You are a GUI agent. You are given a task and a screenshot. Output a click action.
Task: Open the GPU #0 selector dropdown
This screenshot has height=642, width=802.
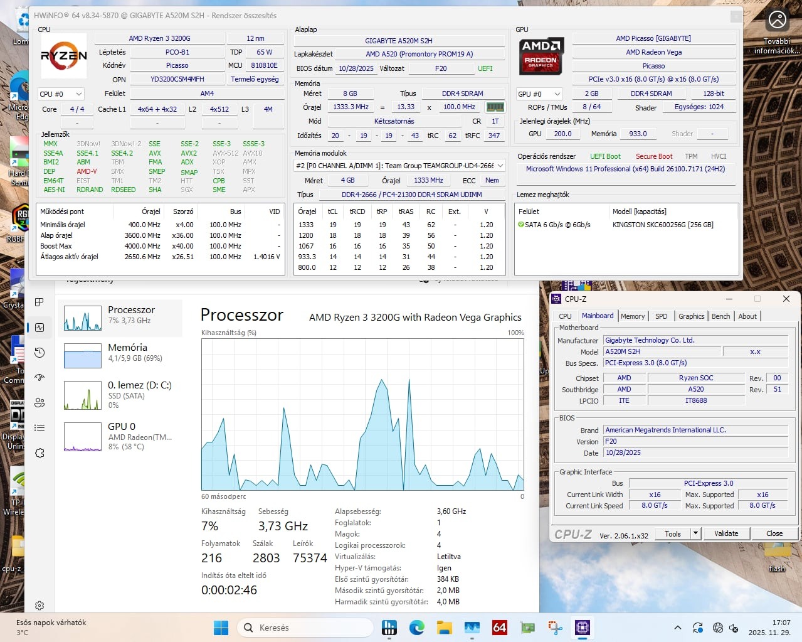click(x=540, y=94)
